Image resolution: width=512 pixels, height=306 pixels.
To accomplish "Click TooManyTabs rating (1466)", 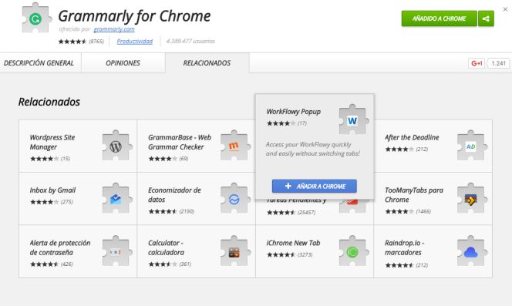I will coord(408,212).
